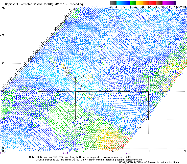Screen dimensions: 187x164
Task: Click the red 30-35 knot legend swatch
Action: 153,3
